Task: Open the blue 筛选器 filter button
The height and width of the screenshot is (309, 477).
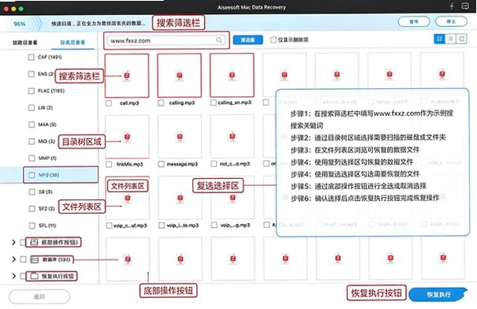Action: click(248, 40)
